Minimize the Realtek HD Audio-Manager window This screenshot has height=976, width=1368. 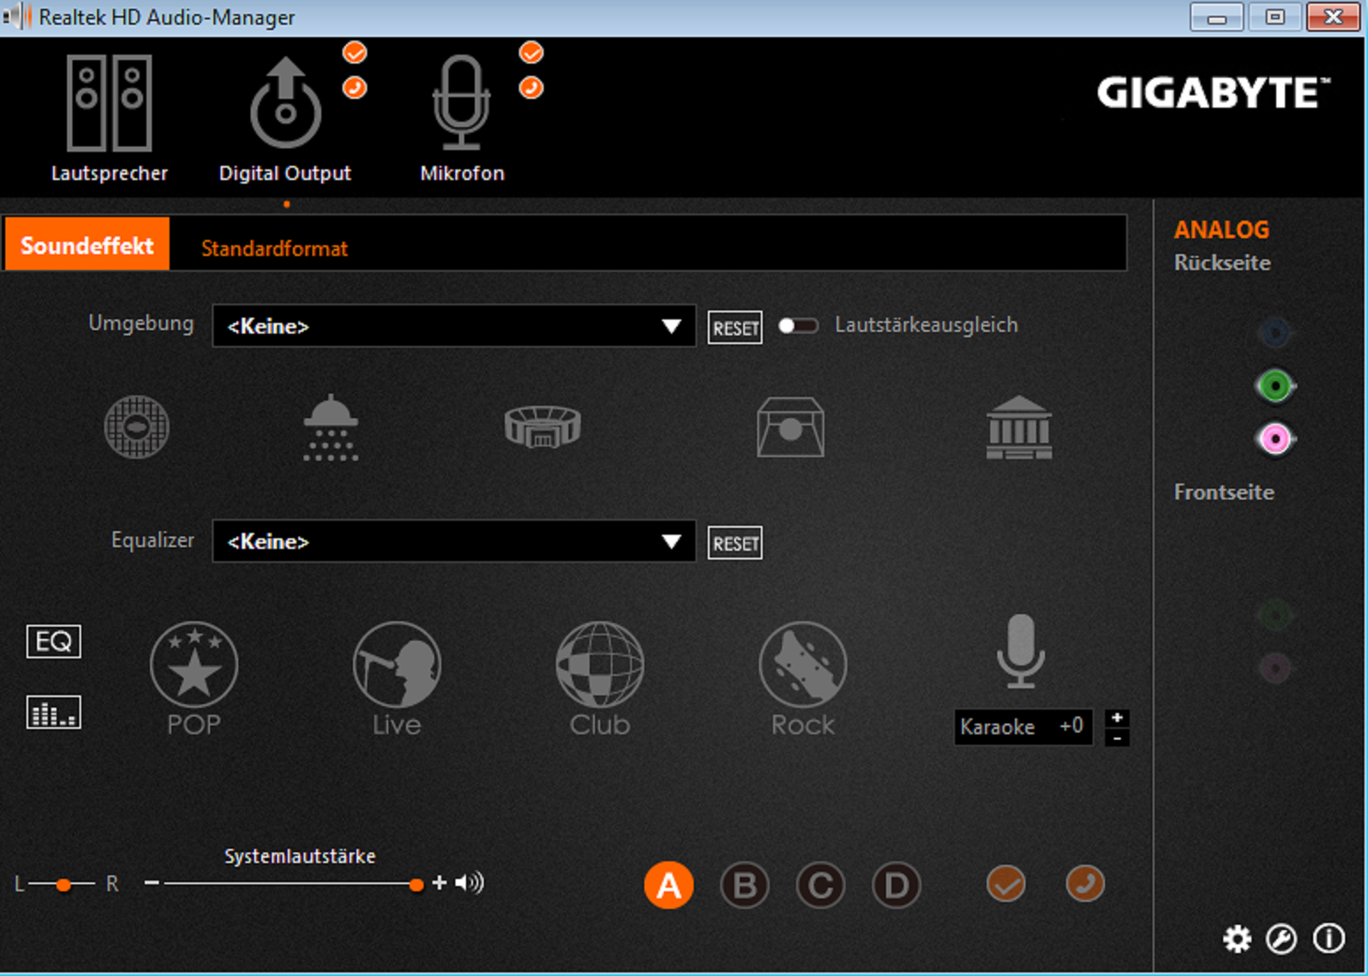[x=1216, y=17]
